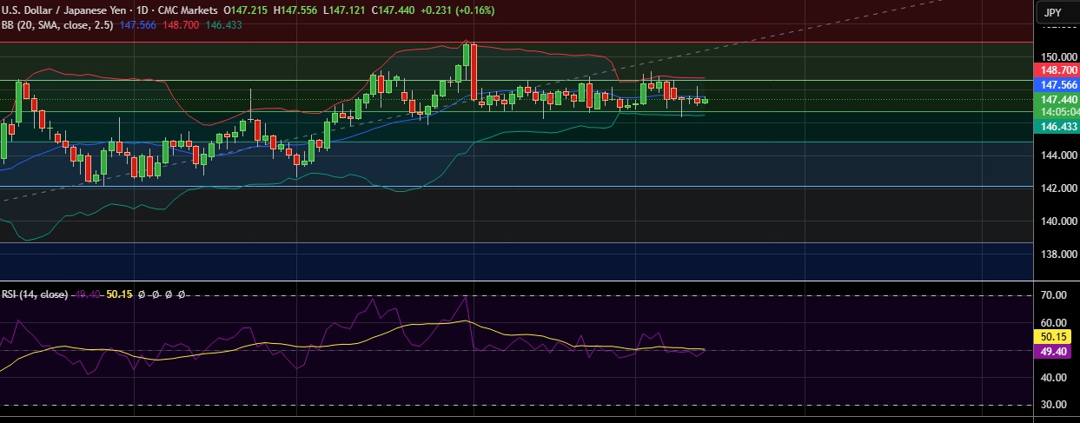Image resolution: width=1080 pixels, height=423 pixels.
Task: Open the JPY currency selector
Action: click(1053, 12)
